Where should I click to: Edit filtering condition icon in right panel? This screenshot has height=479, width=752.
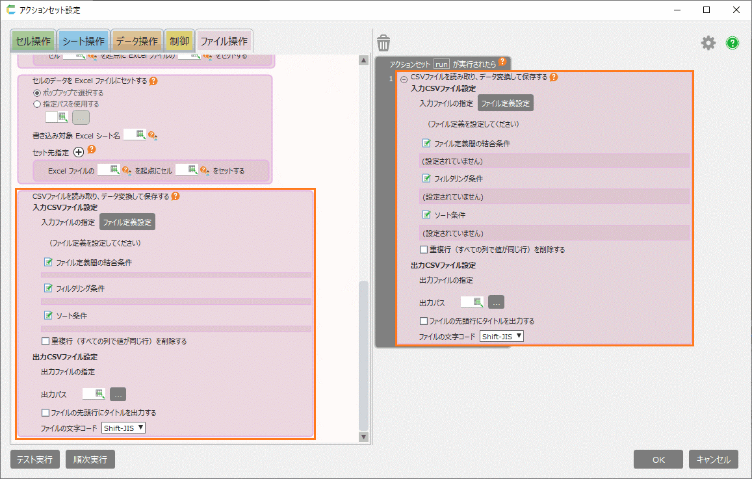tap(427, 179)
